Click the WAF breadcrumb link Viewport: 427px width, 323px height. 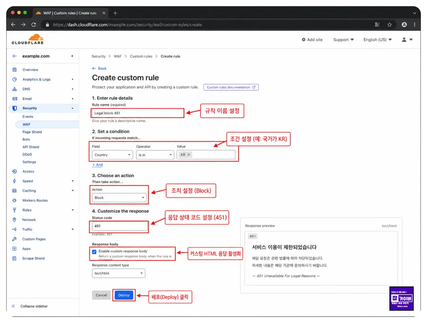click(118, 56)
